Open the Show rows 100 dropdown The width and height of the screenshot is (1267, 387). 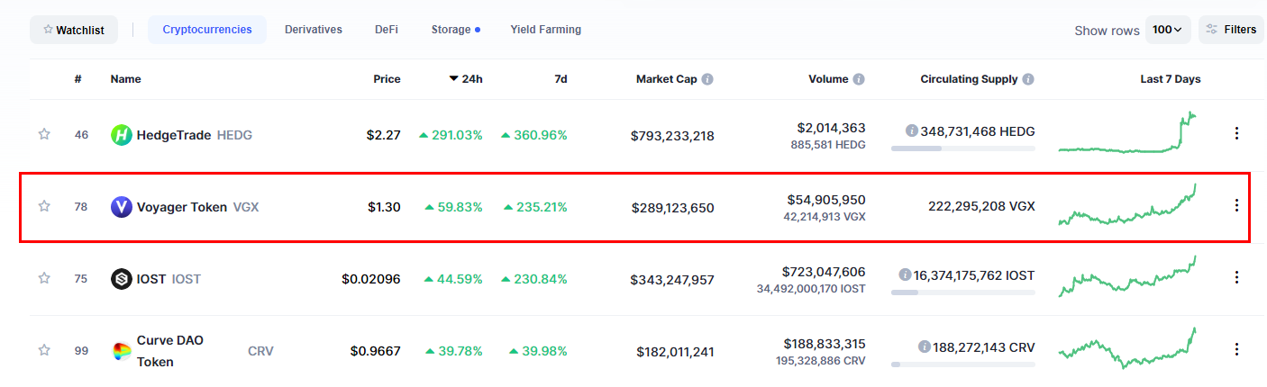coord(1168,30)
